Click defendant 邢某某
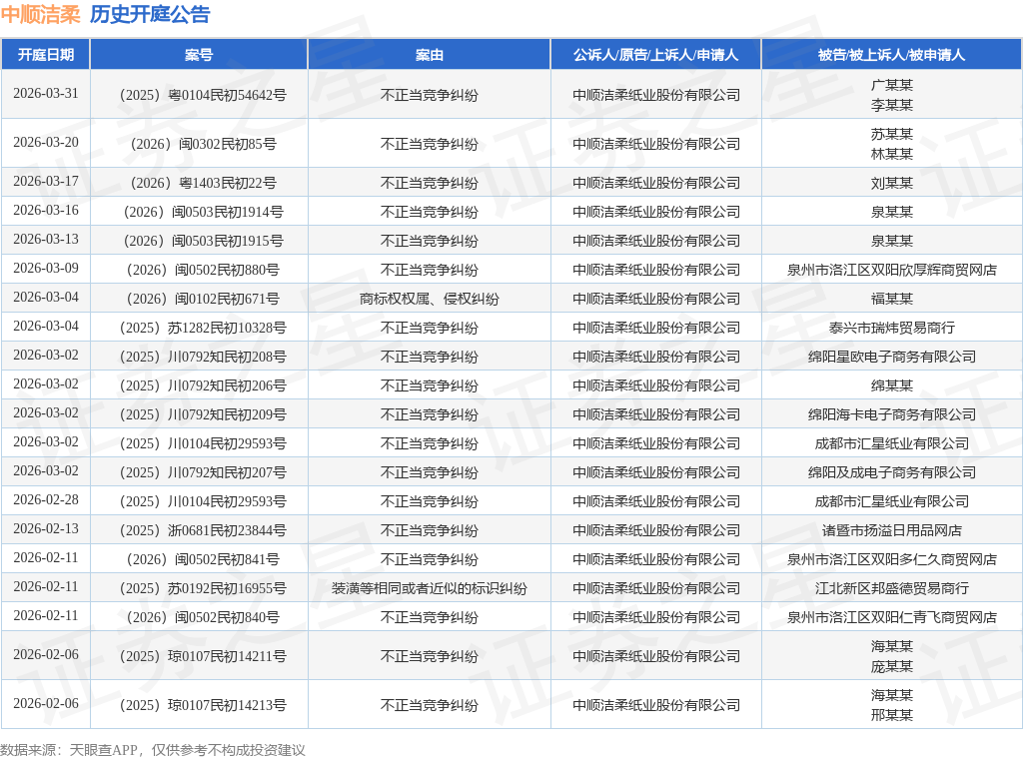 pyautogui.click(x=892, y=715)
